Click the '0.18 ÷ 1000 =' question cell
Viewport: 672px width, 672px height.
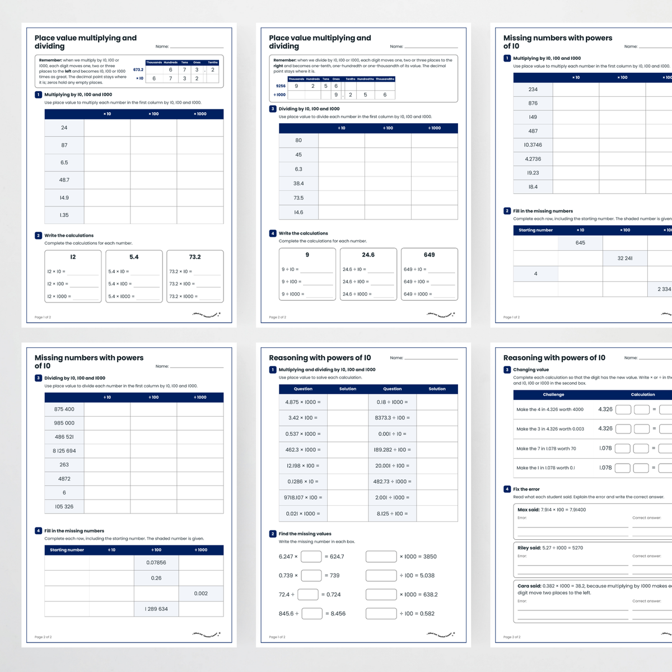click(393, 402)
